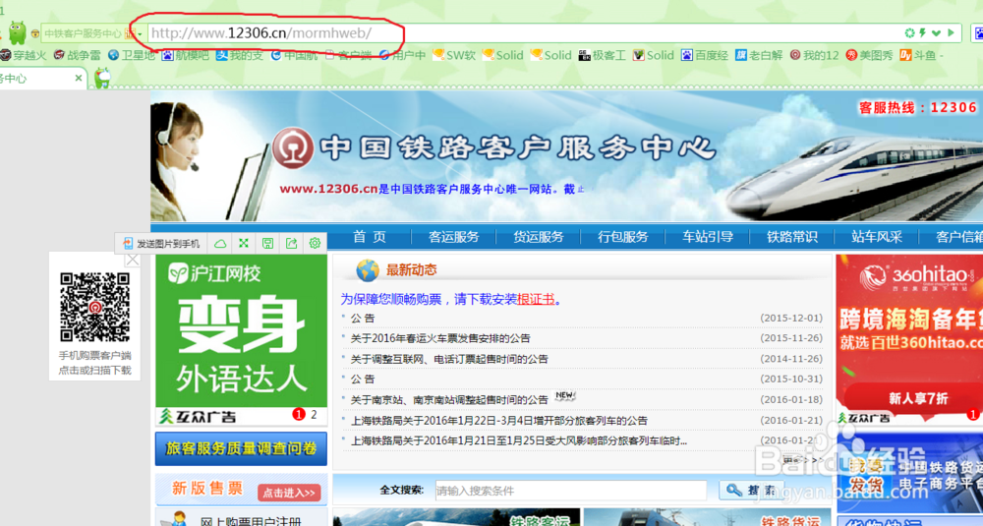This screenshot has height=526, width=983.
Task: Select 首页 in the navigation bar
Action: [x=370, y=237]
